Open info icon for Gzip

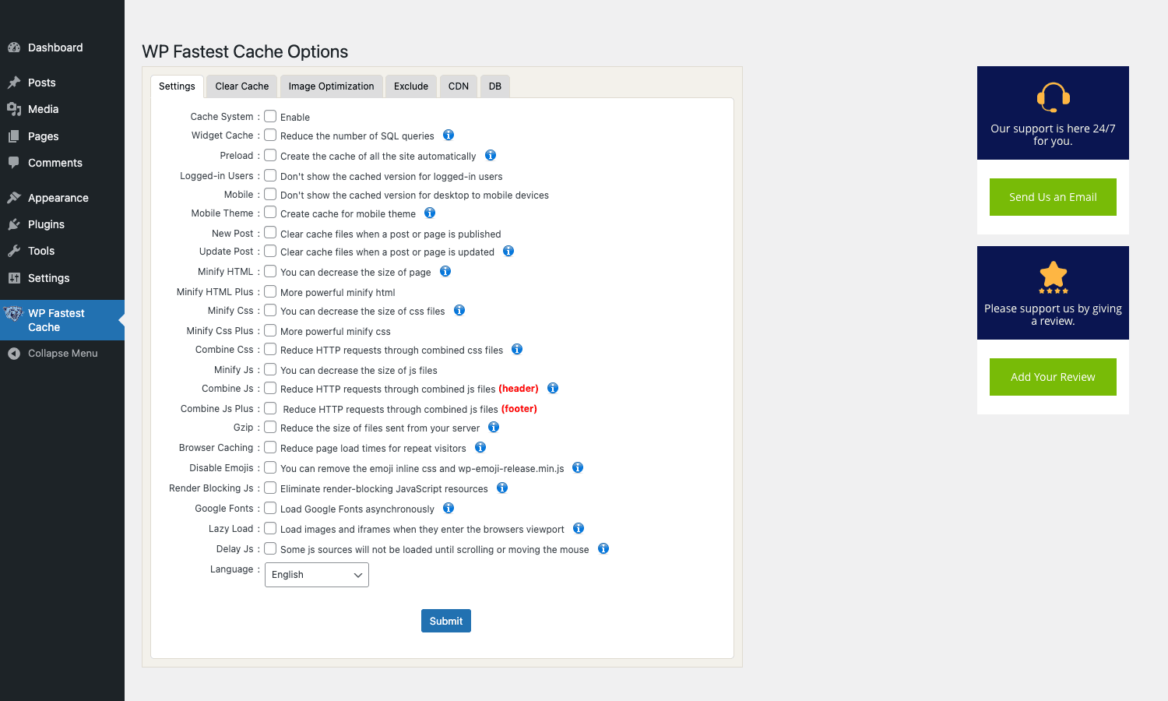pyautogui.click(x=494, y=427)
